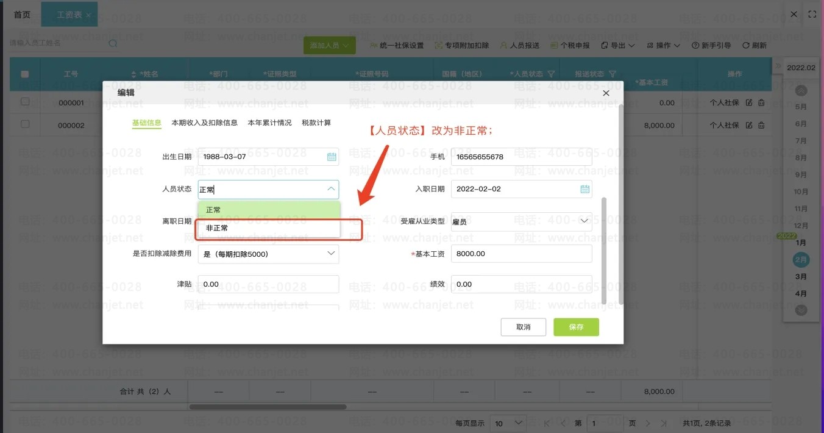Image resolution: width=824 pixels, height=433 pixels.
Task: Click the 取消 cancel button
Action: tap(523, 327)
